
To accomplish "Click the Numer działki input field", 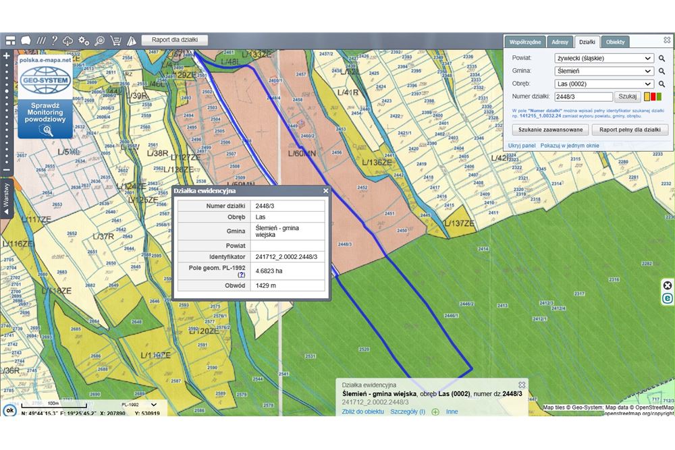I will pyautogui.click(x=583, y=96).
